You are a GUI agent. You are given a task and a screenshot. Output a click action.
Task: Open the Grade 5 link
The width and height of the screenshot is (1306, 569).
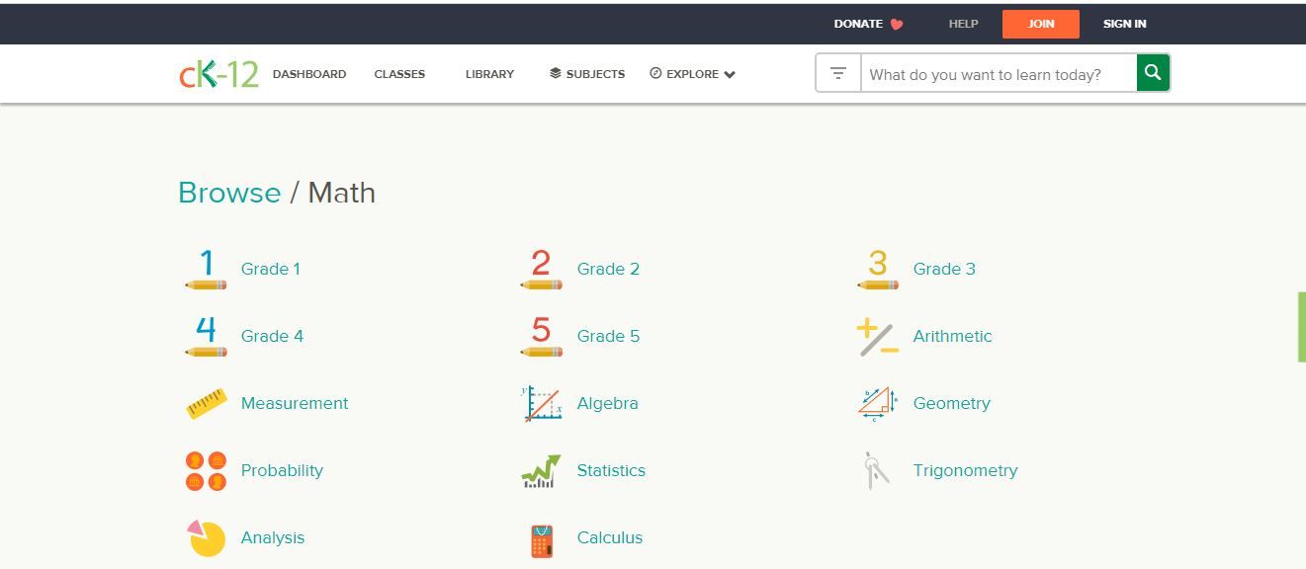point(608,336)
